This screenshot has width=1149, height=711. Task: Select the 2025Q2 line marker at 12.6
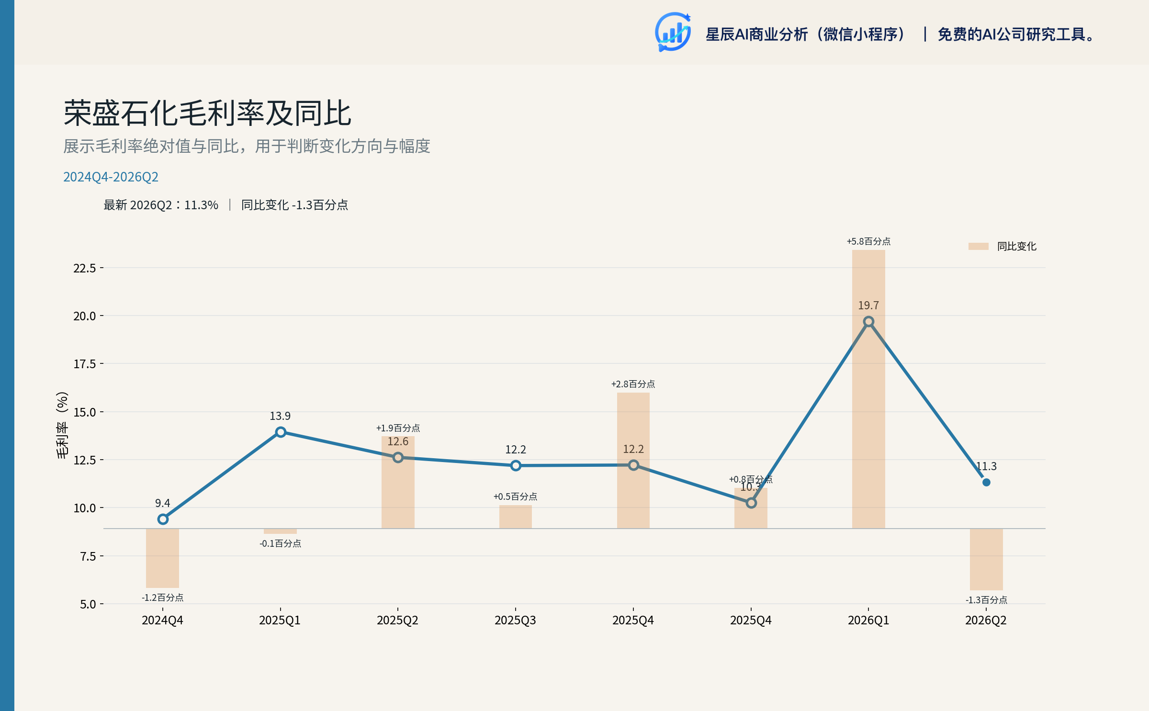coord(398,458)
